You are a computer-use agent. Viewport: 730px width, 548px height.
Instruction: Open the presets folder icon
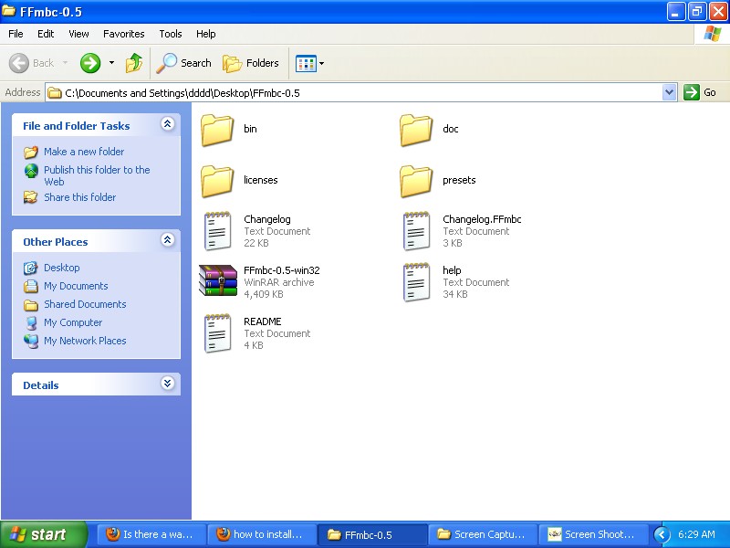point(416,181)
